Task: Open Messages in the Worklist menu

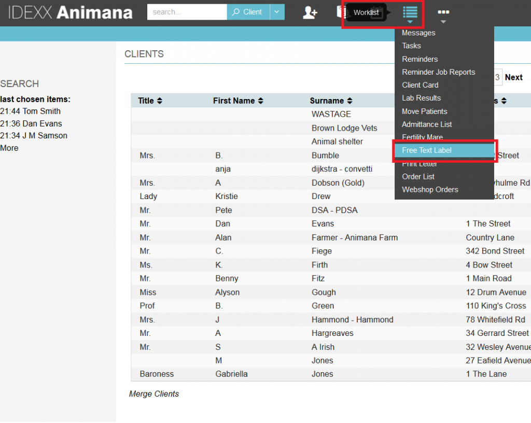Action: (418, 33)
